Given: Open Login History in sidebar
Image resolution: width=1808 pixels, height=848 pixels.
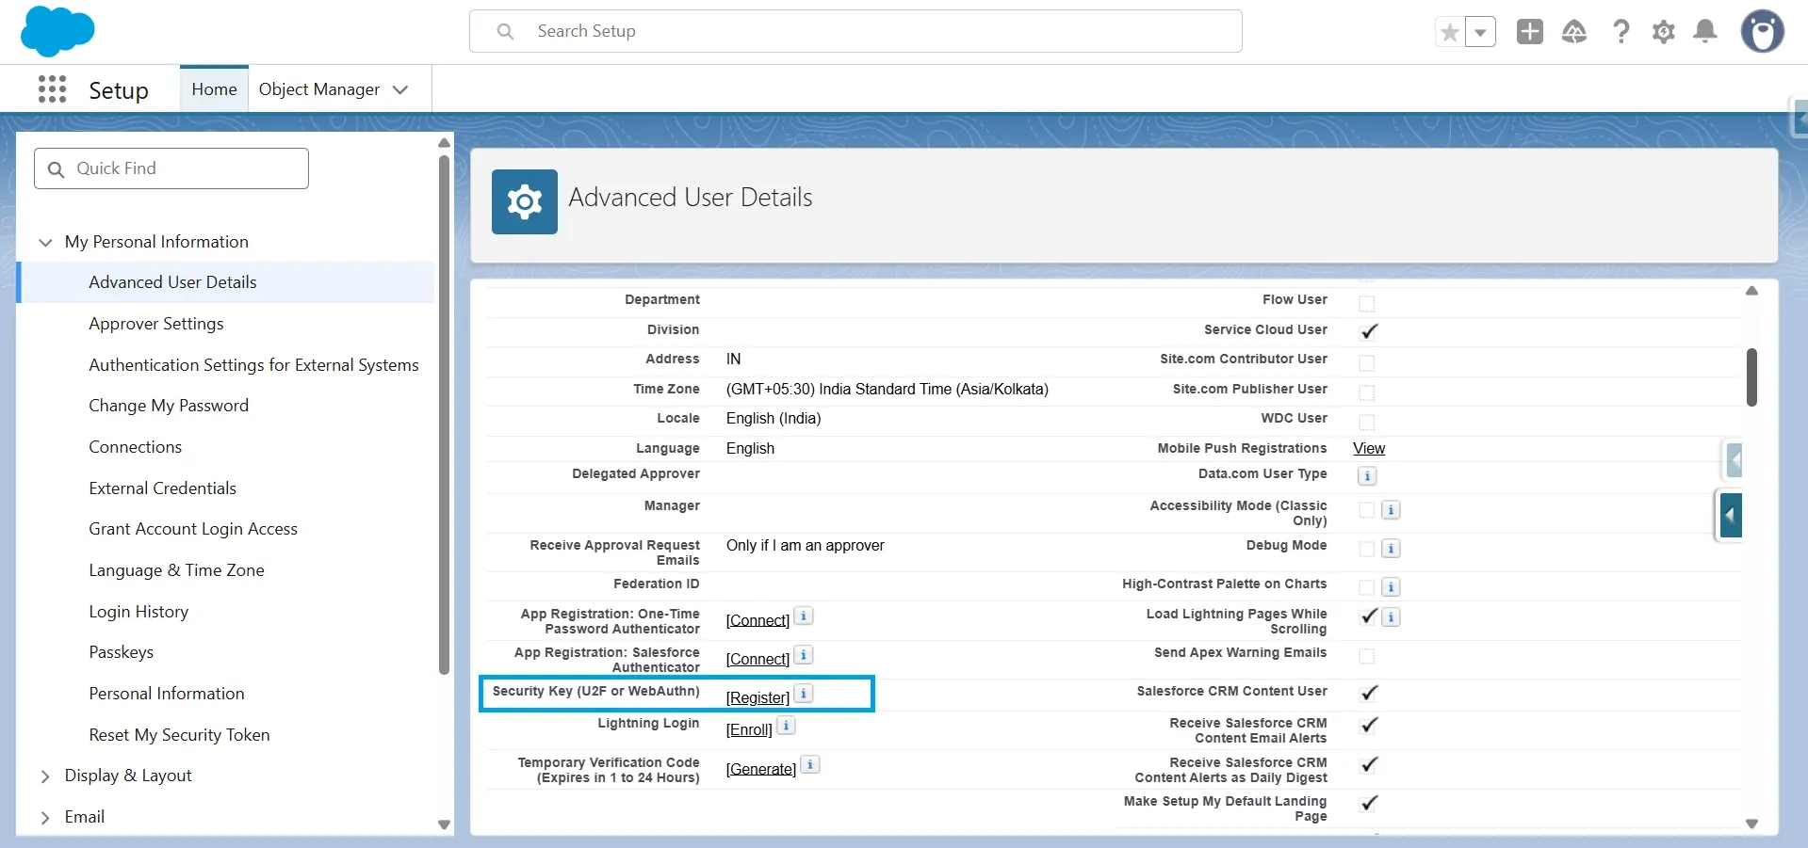Looking at the screenshot, I should tap(138, 612).
